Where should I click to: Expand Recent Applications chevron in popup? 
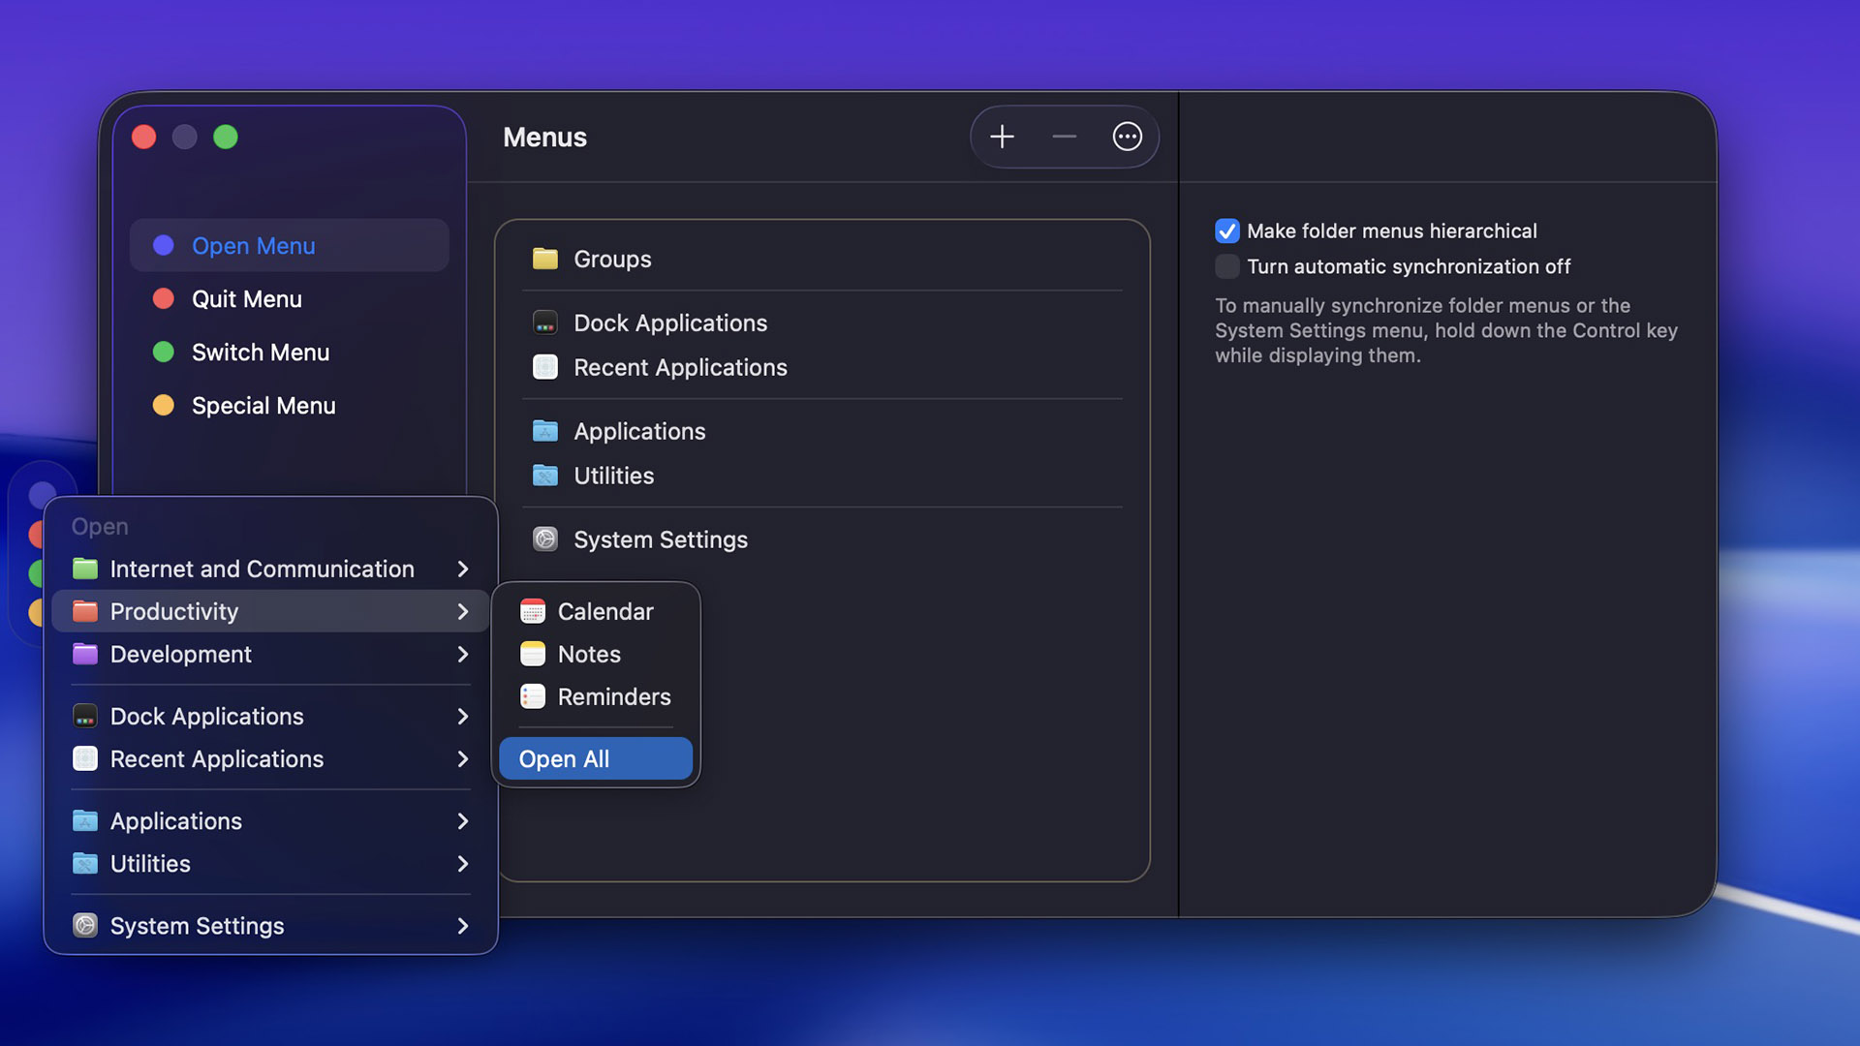(x=463, y=758)
